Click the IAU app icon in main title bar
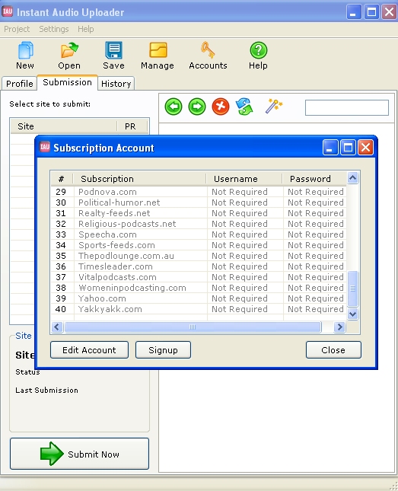 point(8,11)
